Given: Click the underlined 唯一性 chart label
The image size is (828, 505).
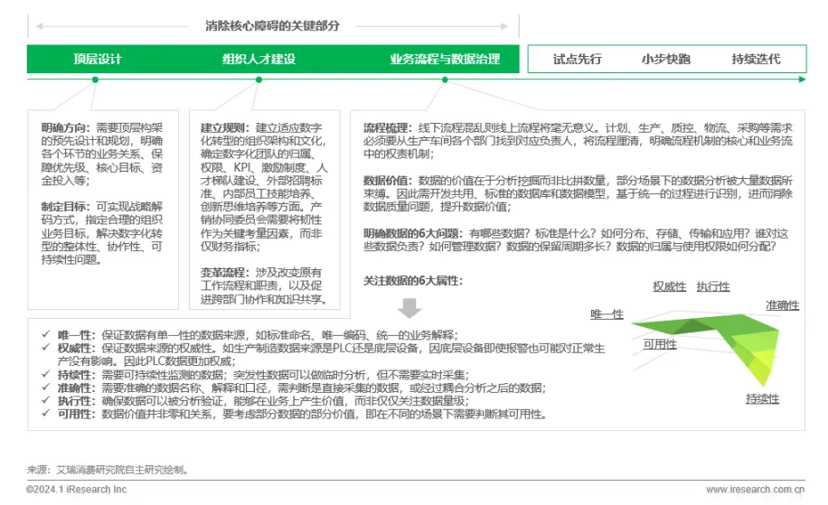Looking at the screenshot, I should point(607,314).
